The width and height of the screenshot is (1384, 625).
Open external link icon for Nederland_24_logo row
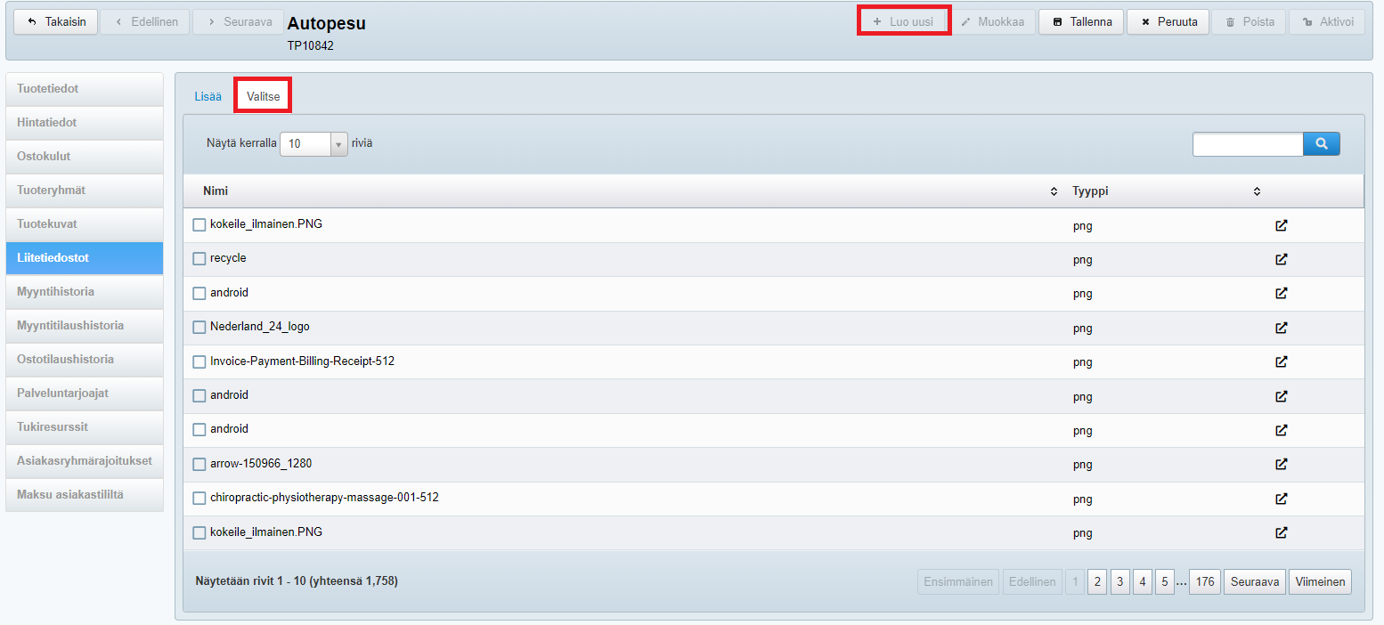click(x=1281, y=328)
